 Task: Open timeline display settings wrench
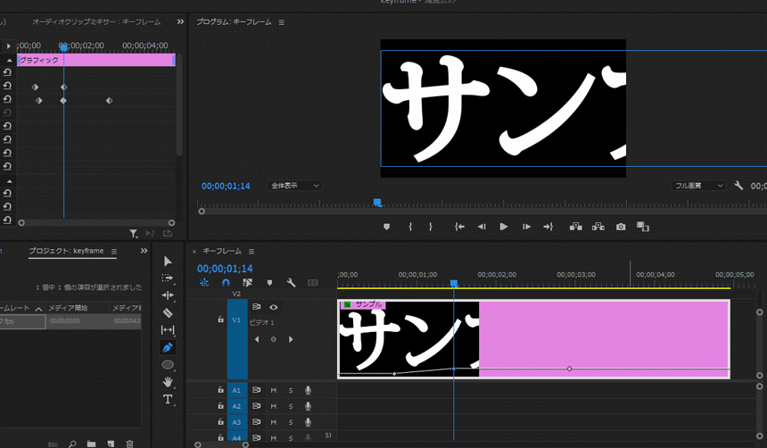pyautogui.click(x=291, y=283)
